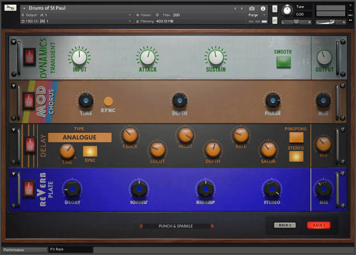
Task: Switch to the Performance tab
Action: [x=24, y=250]
